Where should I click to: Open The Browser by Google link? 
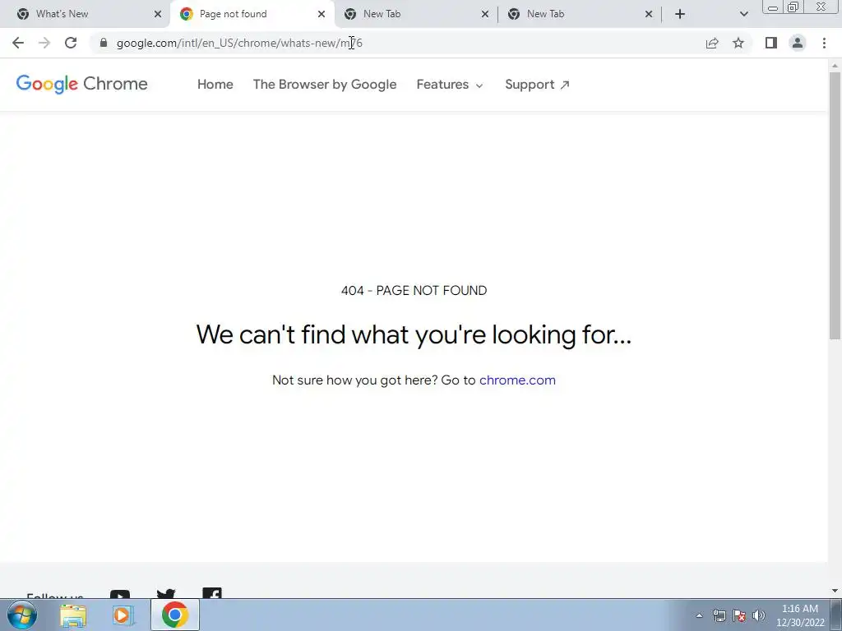click(x=325, y=85)
